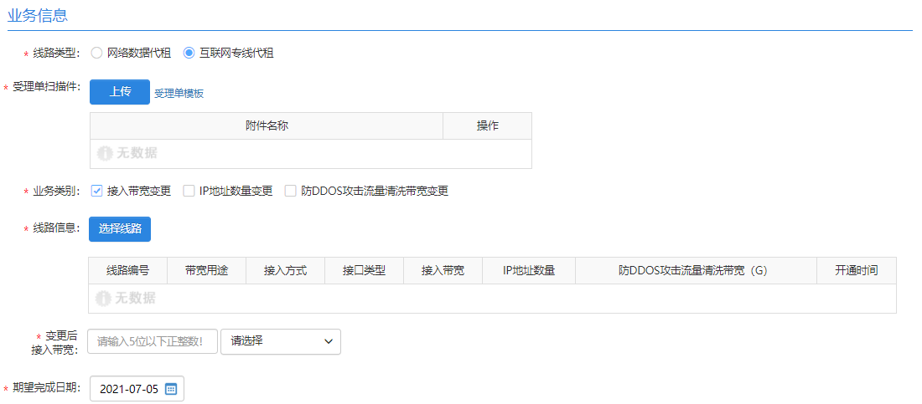The width and height of the screenshot is (922, 404).
Task: Uncheck the 接入带宽变更 checkbox
Action: coord(97,191)
